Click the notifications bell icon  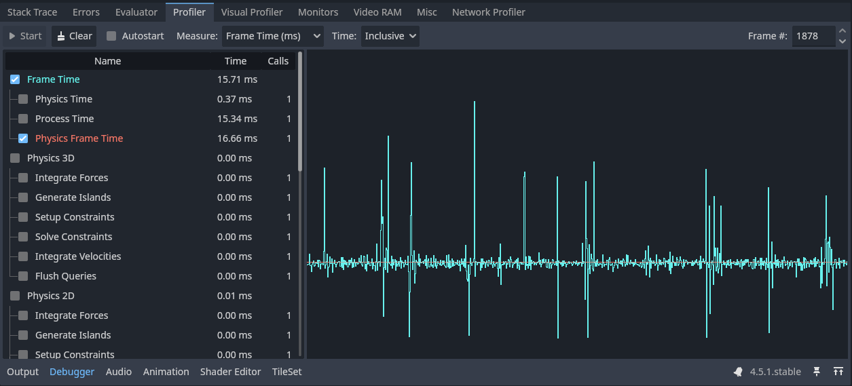point(738,372)
